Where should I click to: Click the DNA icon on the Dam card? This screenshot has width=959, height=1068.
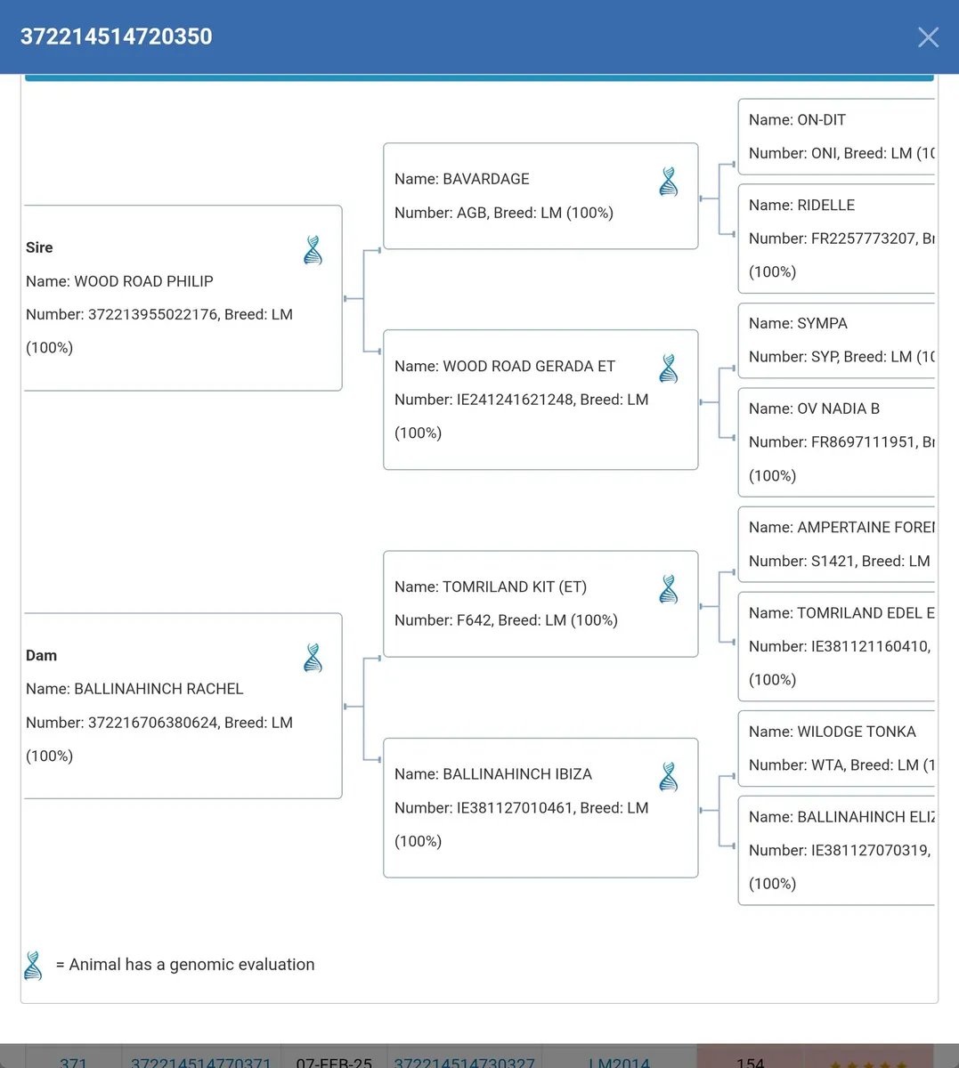313,659
